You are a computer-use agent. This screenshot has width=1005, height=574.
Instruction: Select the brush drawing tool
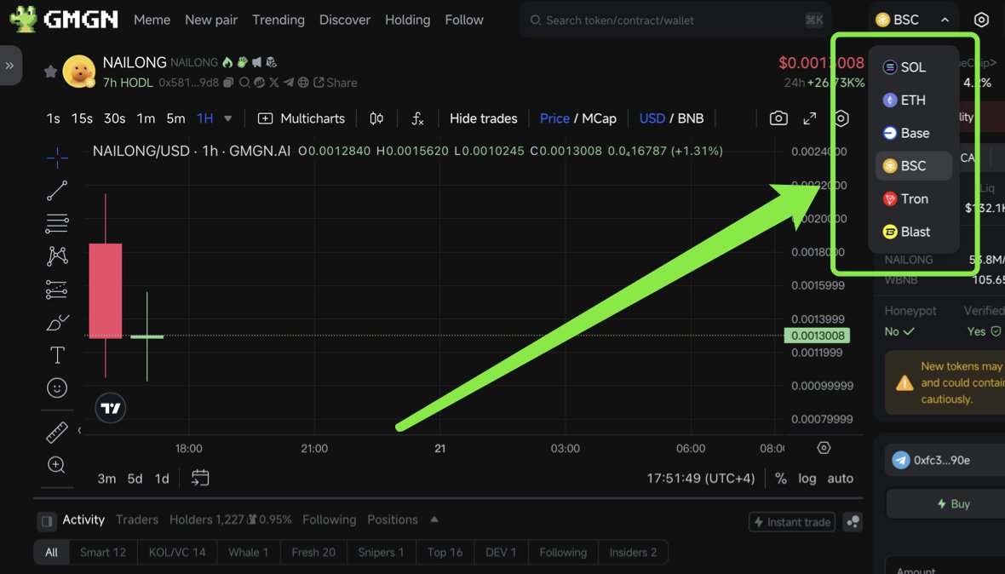(57, 322)
